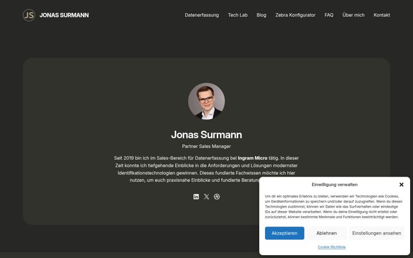Screen dimensions: 413x258
Task: Go to Tech Lab page
Action: coord(237,15)
